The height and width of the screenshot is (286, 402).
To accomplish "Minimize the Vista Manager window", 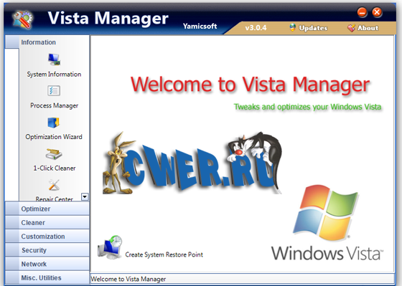I will pos(362,12).
